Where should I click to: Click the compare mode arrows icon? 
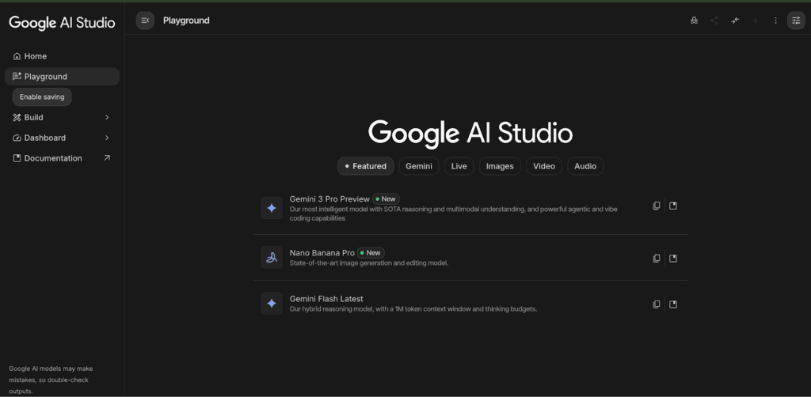point(735,21)
